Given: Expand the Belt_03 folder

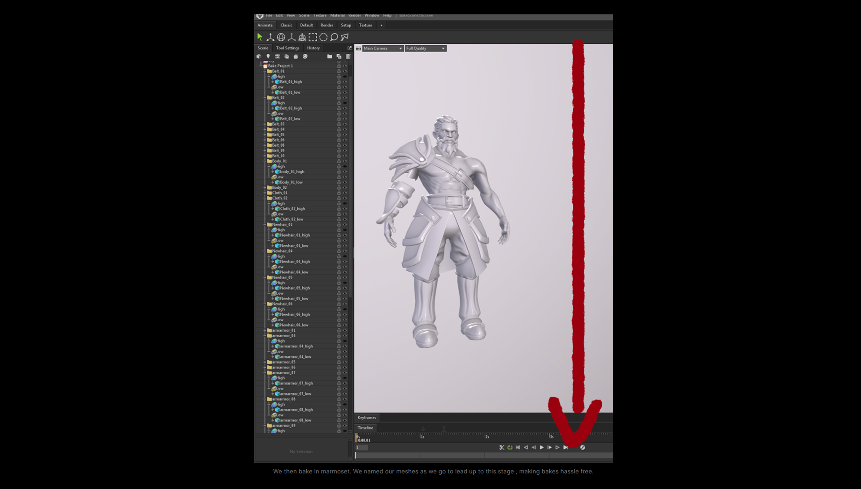Looking at the screenshot, I should 265,124.
